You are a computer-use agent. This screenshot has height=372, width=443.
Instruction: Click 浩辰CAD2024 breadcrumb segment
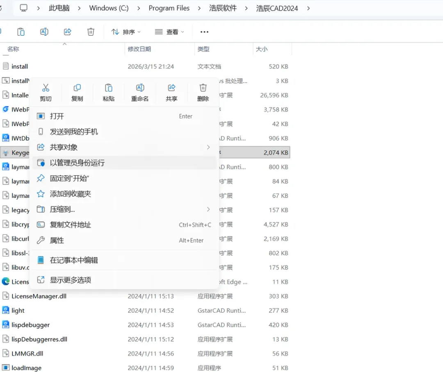coord(277,8)
